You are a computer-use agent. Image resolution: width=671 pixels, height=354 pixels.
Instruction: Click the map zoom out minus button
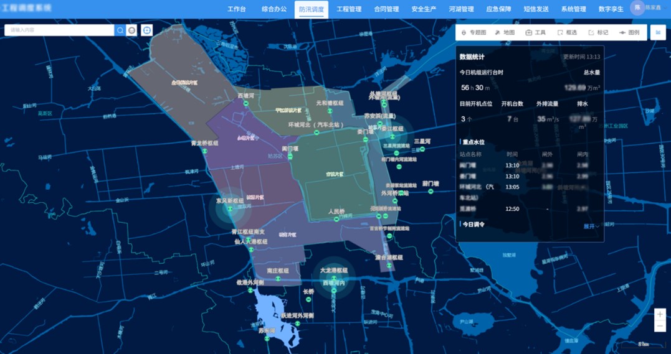[x=660, y=327]
